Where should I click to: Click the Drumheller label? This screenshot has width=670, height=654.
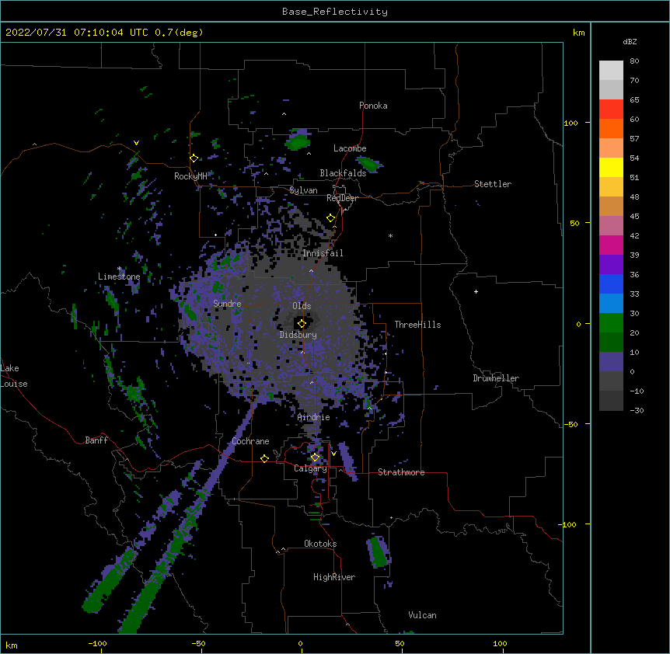(x=496, y=378)
